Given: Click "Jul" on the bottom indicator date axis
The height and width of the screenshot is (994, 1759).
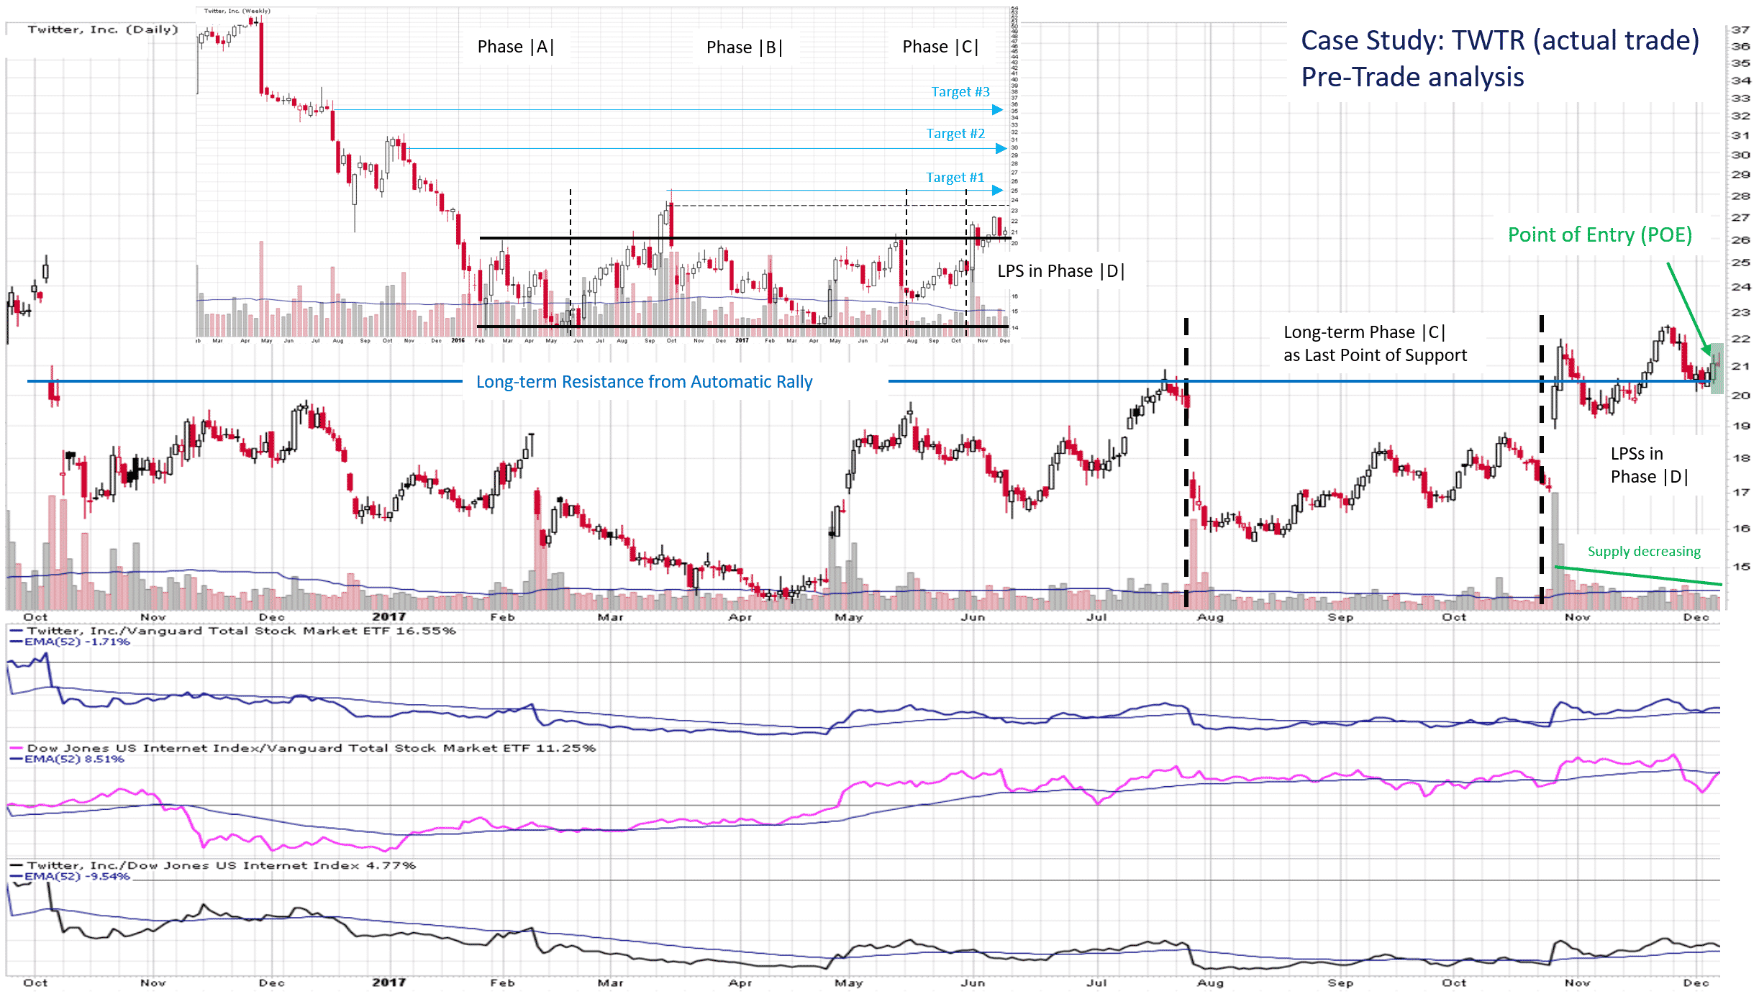Looking at the screenshot, I should [1097, 982].
